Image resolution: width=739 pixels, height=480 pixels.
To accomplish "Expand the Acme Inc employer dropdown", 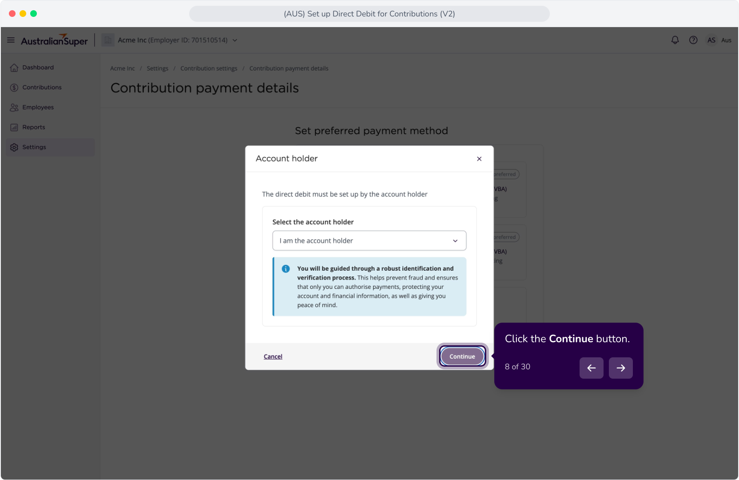I will tap(235, 40).
